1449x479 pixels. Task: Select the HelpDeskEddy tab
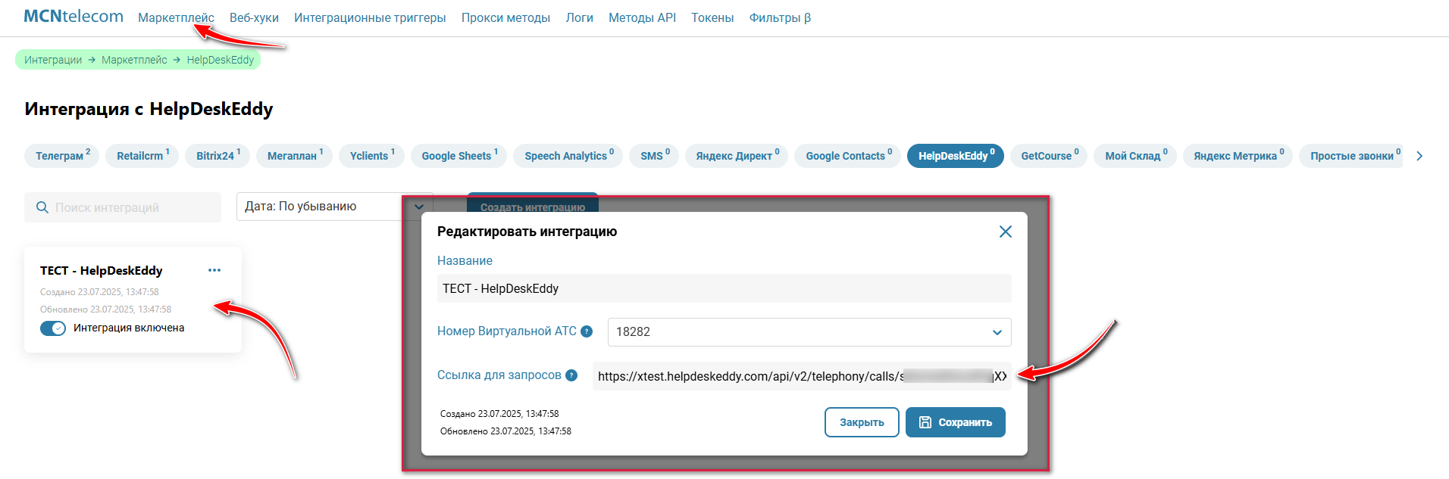click(x=956, y=155)
